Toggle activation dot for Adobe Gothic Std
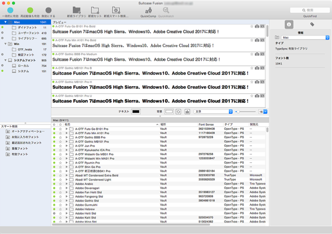This screenshot has height=234, width=332. [54, 201]
